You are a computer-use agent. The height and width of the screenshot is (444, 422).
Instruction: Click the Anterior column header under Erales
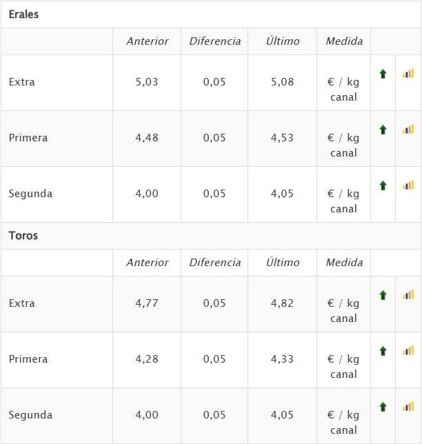coord(147,41)
